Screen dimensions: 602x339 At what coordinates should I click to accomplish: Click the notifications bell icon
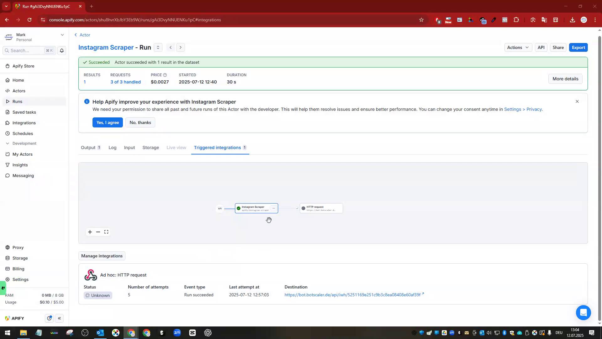point(62,51)
